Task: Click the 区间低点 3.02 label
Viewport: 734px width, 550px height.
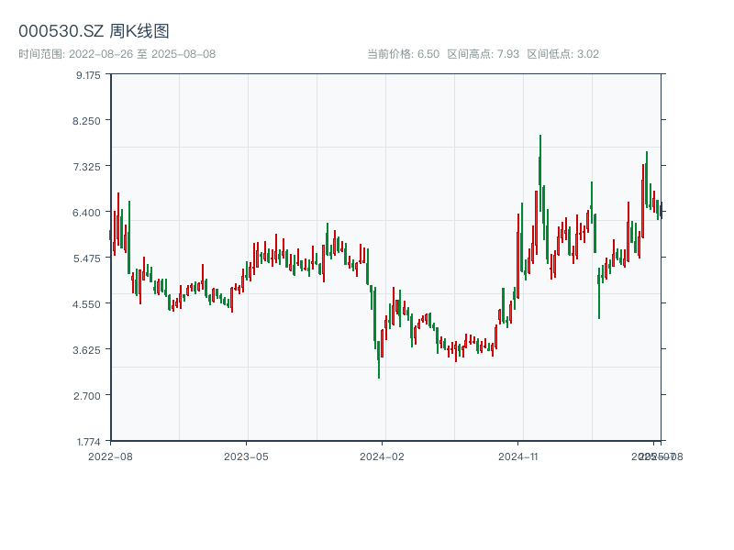Action: [x=562, y=54]
